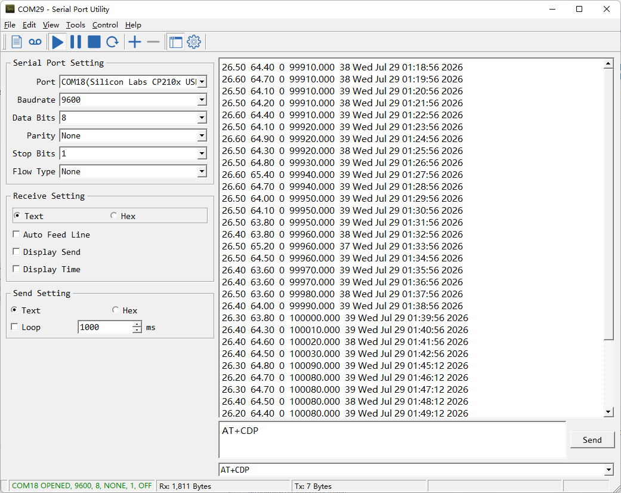
Task: Minimize the Serial Port Utility window
Action: (x=552, y=9)
